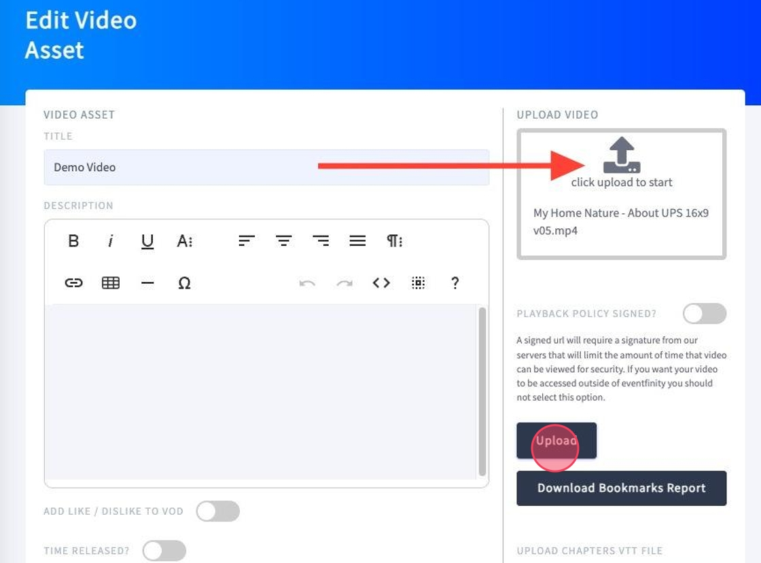Align description text left
The image size is (761, 563).
coord(247,241)
